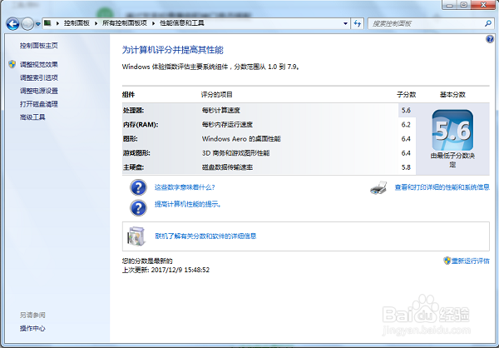
Task: Go back with the blue arrow button
Action: [x=12, y=23]
